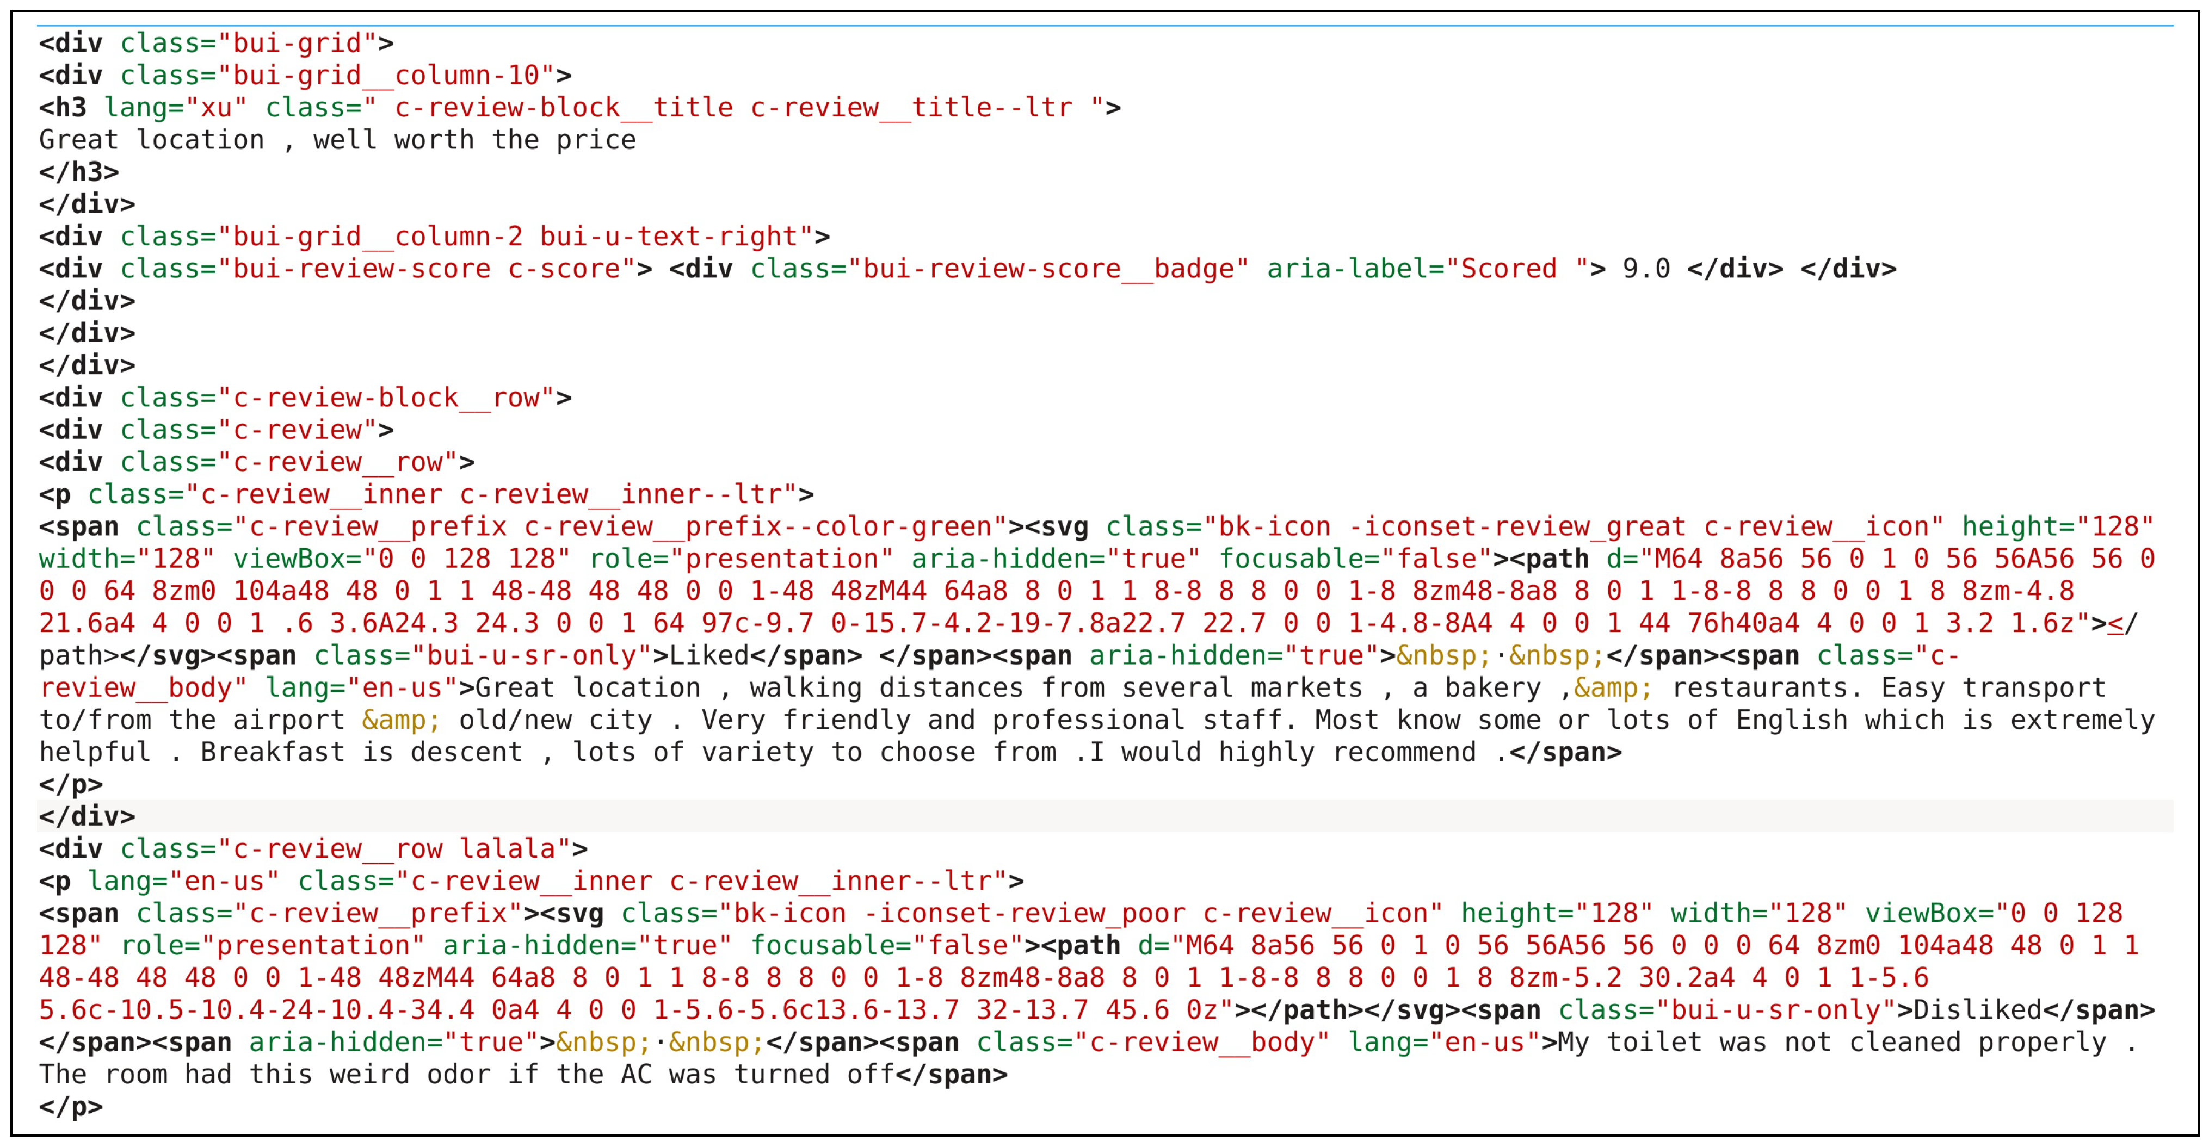
Task: Click the word 'Disliked' in the span
Action: pos(1977,1010)
